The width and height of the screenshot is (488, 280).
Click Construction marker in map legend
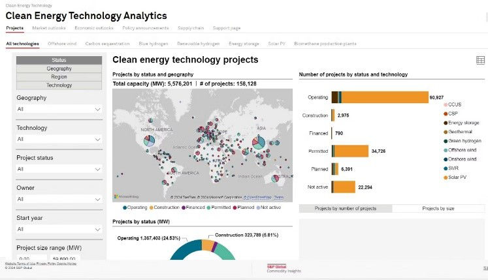coord(152,208)
